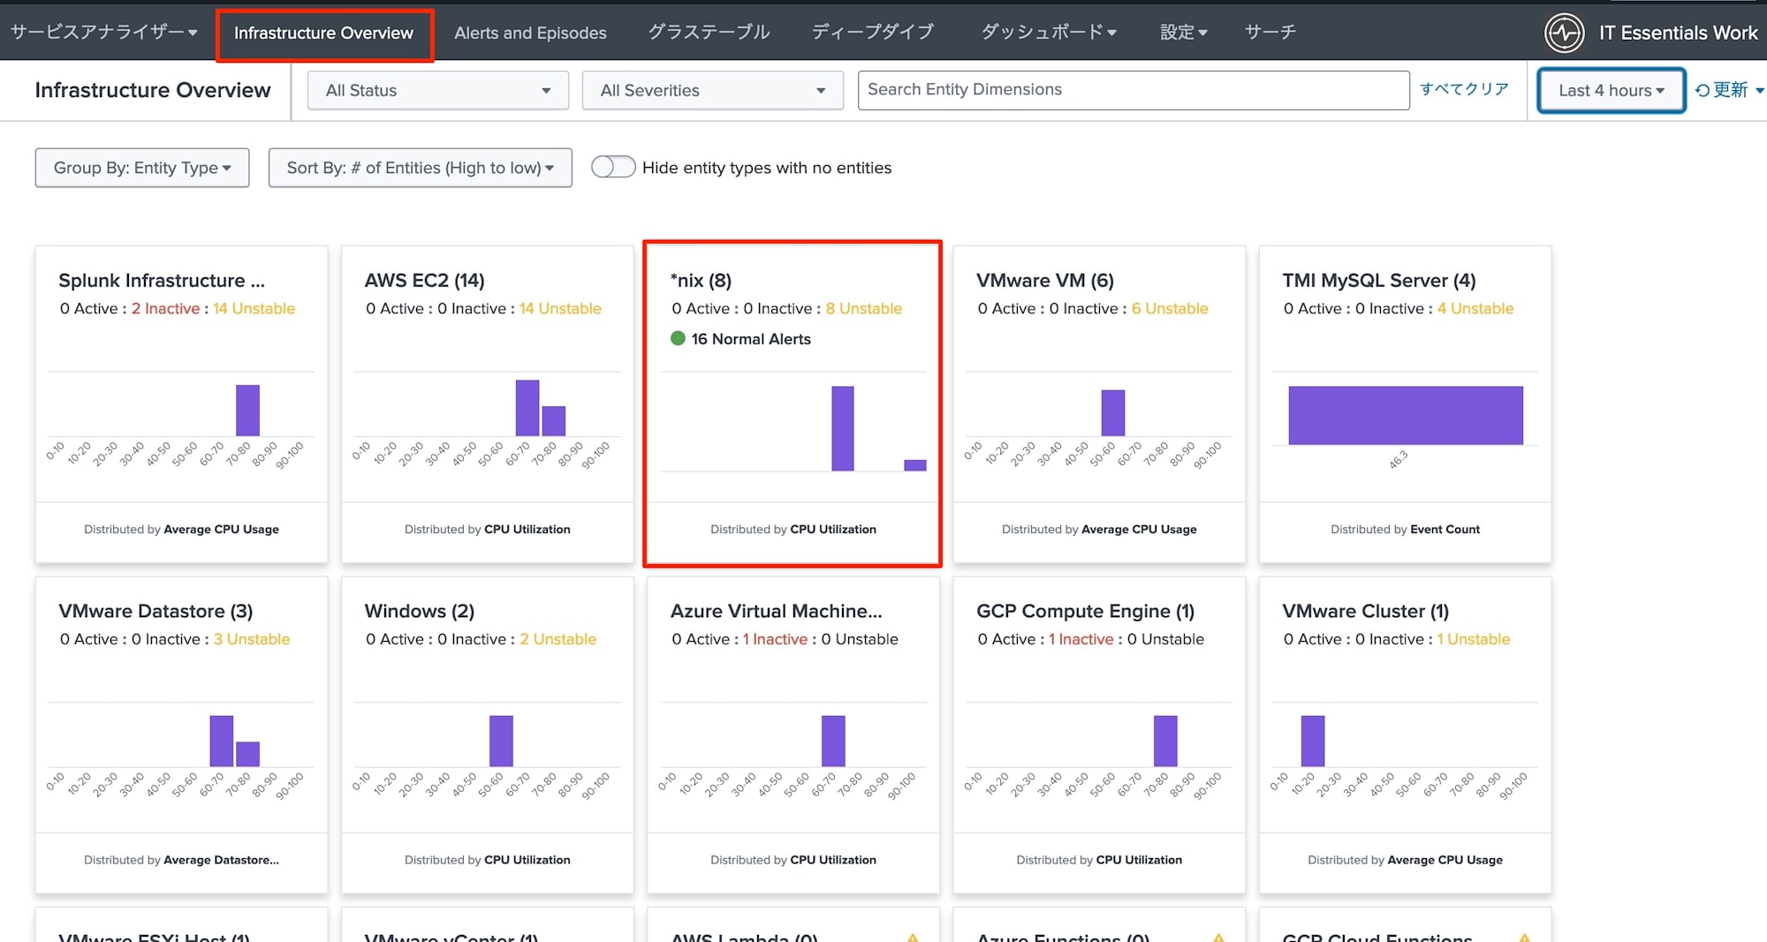1767x942 pixels.
Task: Open the VMware Cluster (1) card title
Action: [x=1365, y=611]
